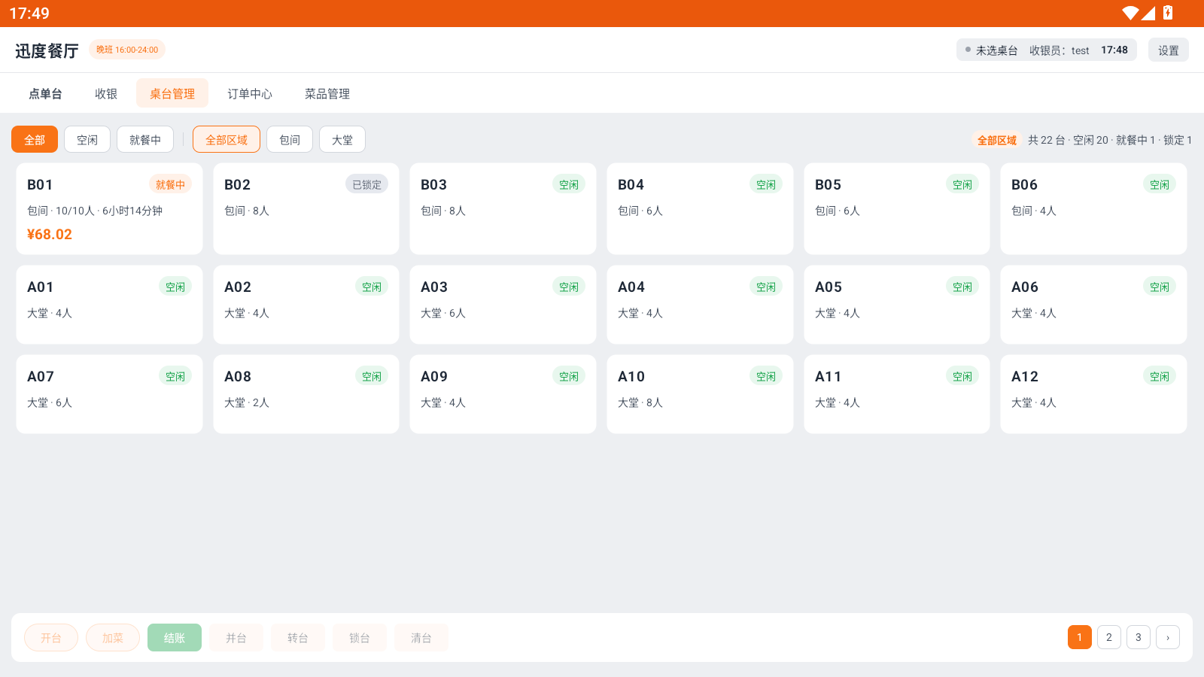
Task: Switch to the 收银 tab
Action: 106,94
